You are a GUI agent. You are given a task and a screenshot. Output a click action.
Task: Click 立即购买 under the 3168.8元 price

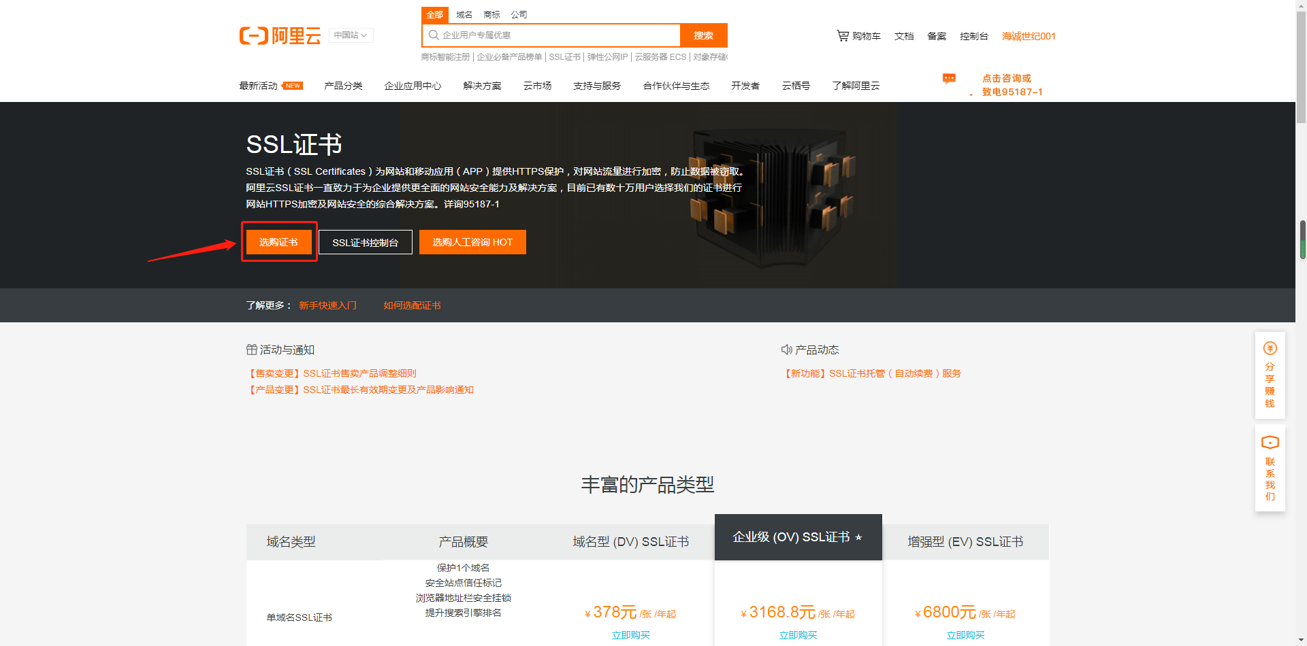(x=798, y=635)
